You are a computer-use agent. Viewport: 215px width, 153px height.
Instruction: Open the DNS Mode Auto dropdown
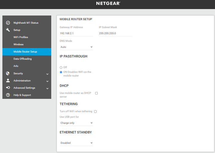point(76,47)
